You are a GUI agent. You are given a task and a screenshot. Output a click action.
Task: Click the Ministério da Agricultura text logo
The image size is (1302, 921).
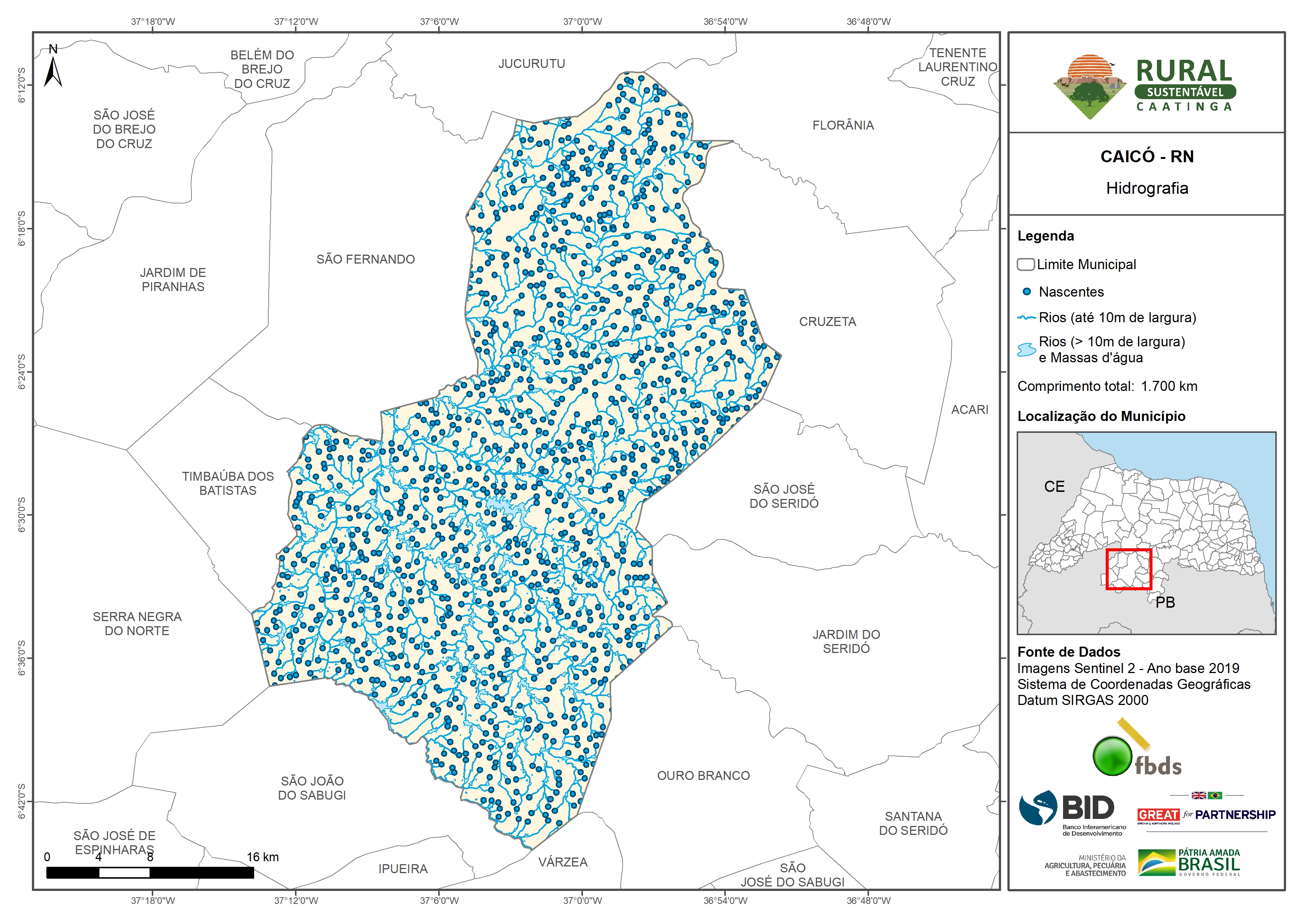1085,865
